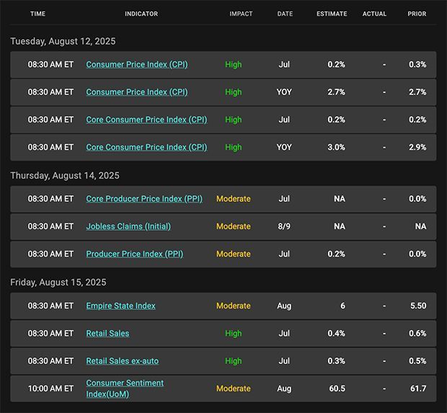
Task: Click the ACTUAL column header
Action: pos(374,14)
